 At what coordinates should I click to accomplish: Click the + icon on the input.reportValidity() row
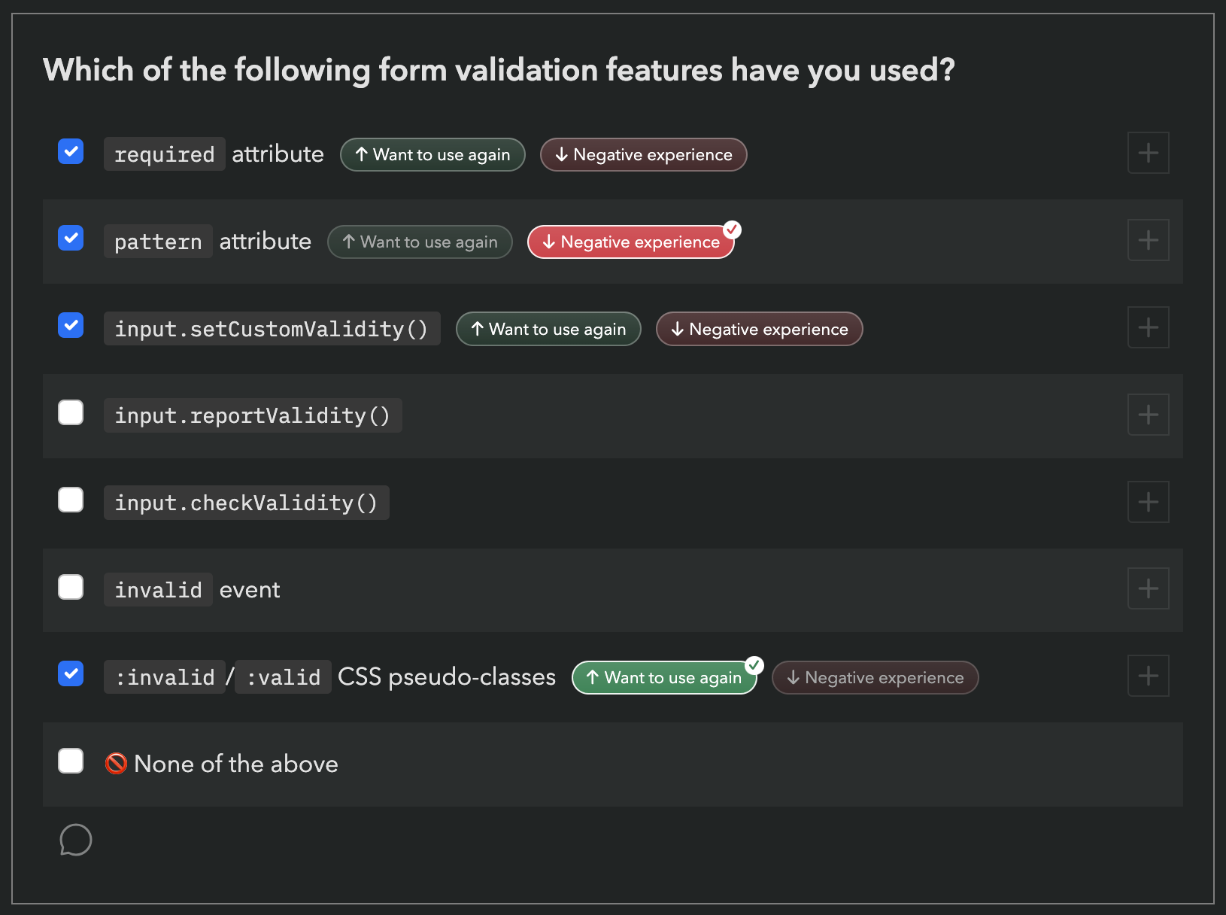[x=1148, y=414]
